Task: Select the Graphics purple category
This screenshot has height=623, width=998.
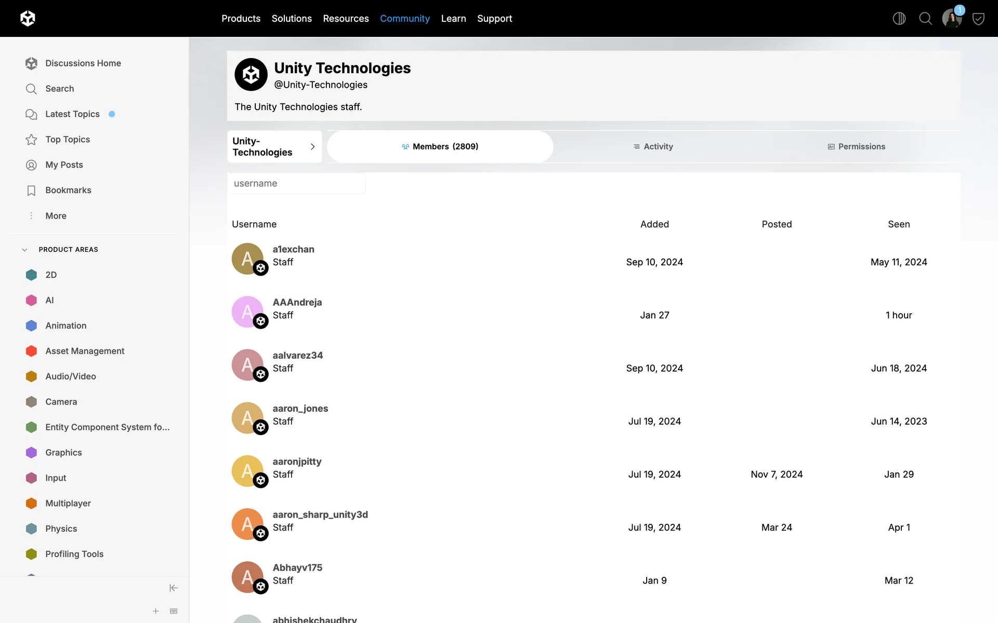Action: point(63,452)
